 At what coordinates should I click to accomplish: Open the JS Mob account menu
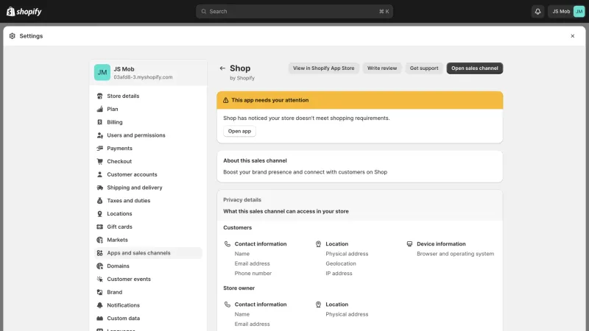[x=566, y=11]
